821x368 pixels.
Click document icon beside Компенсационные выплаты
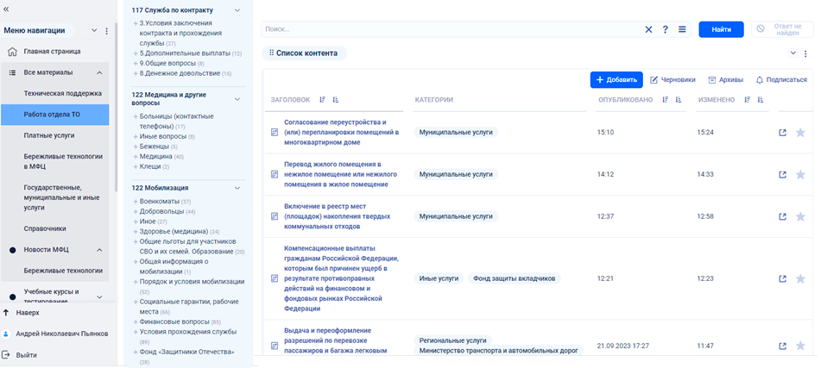tap(274, 278)
